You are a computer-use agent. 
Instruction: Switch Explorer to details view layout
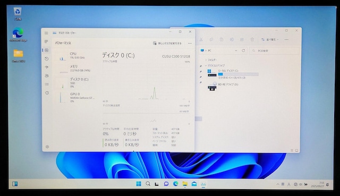click(292, 150)
